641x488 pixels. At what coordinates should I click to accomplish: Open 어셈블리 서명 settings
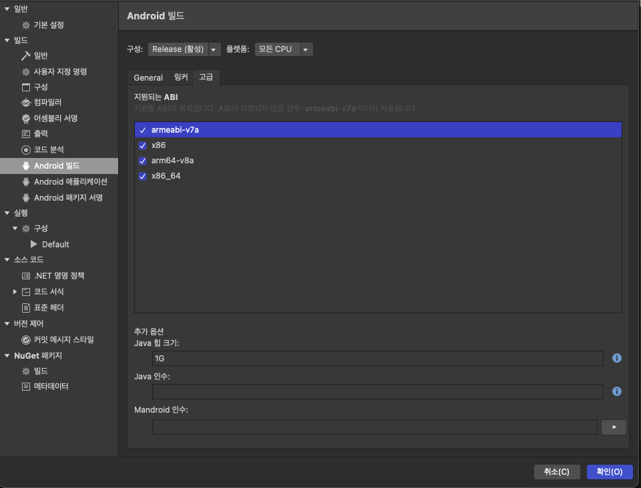click(x=55, y=118)
